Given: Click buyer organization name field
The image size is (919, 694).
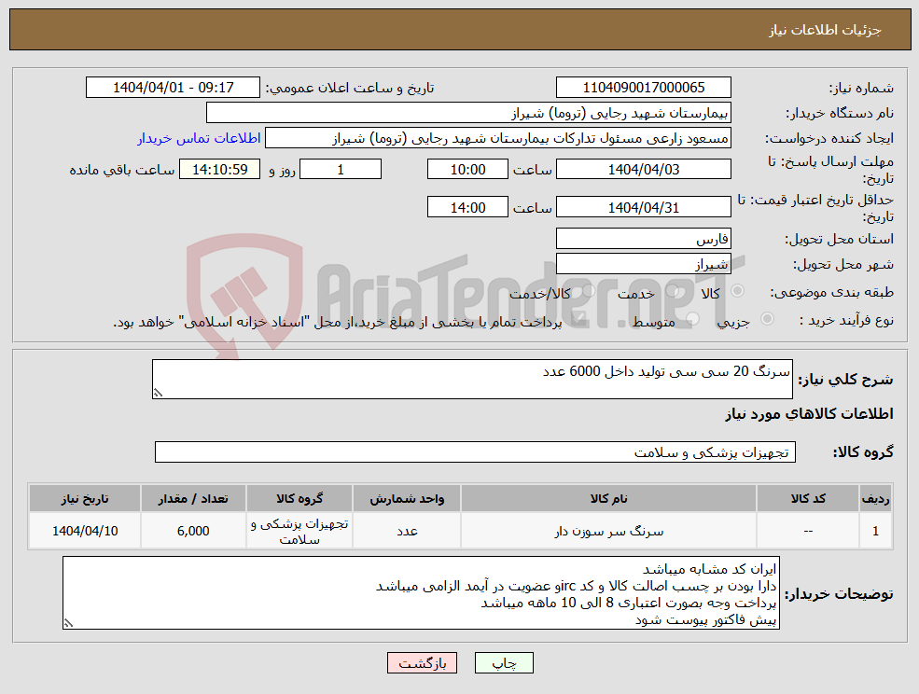Looking at the screenshot, I should tap(469, 113).
